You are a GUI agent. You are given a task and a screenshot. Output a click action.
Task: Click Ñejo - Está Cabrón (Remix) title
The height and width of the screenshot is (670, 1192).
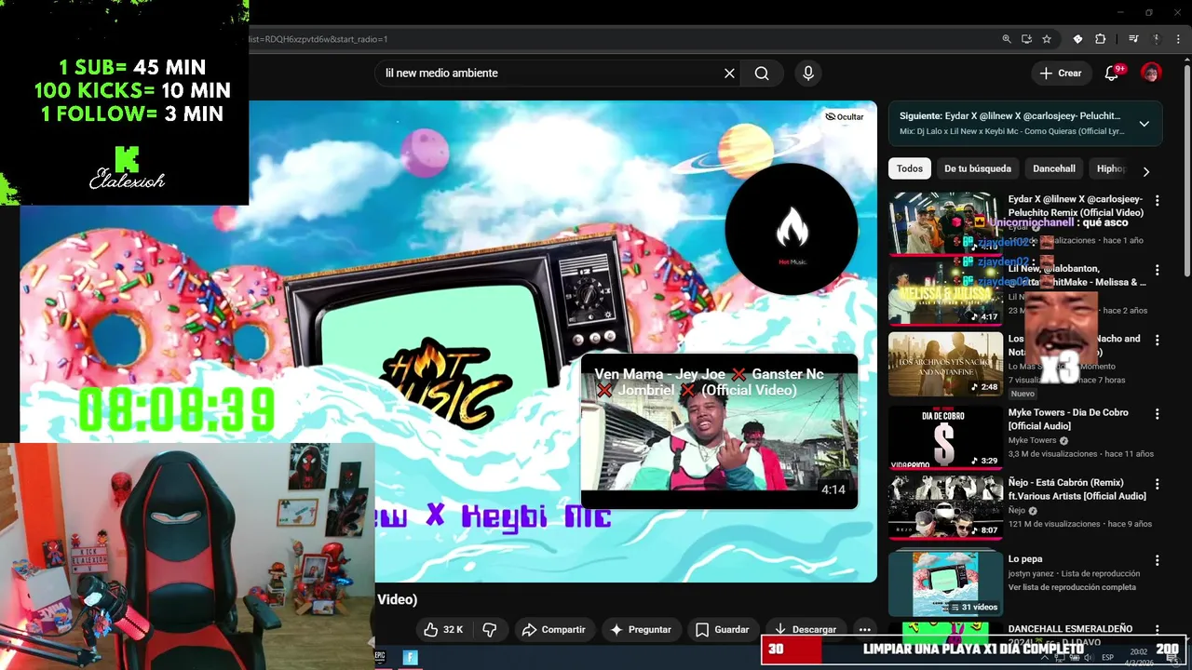click(1078, 489)
